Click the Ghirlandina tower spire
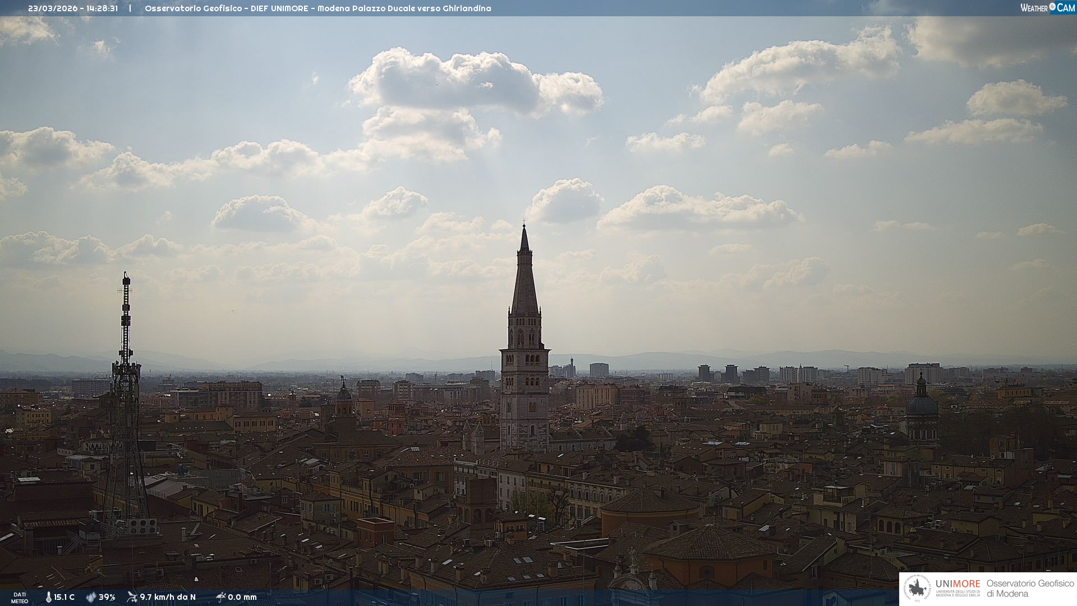Image resolution: width=1077 pixels, height=606 pixels. [524, 275]
